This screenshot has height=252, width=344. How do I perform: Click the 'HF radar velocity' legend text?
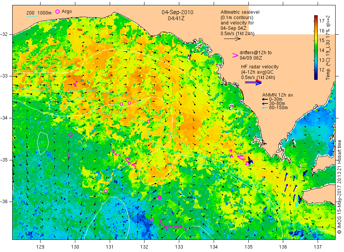[x=260, y=66]
